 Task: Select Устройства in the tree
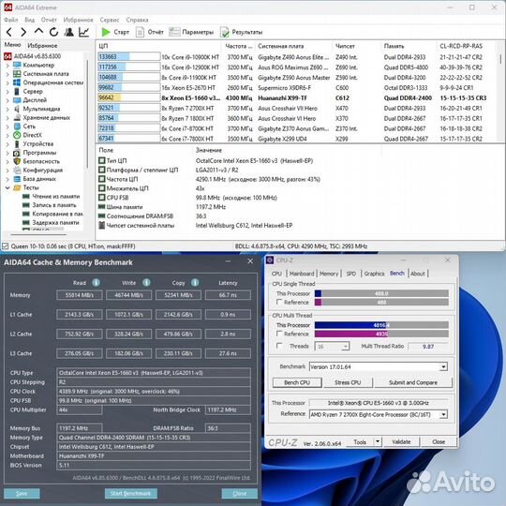pos(38,143)
